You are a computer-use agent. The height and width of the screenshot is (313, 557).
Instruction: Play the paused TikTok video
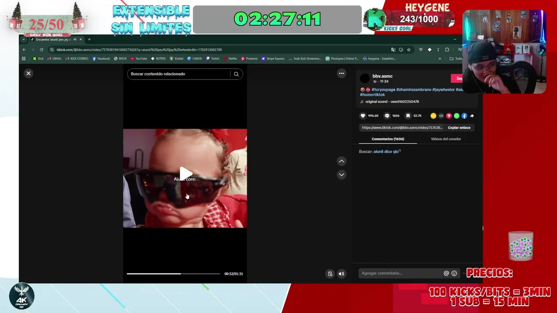click(185, 173)
